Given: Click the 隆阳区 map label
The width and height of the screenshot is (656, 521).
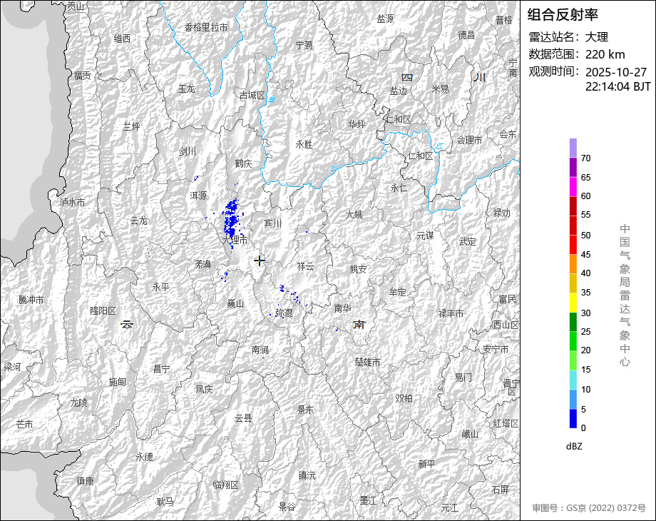Looking at the screenshot, I should tap(103, 311).
